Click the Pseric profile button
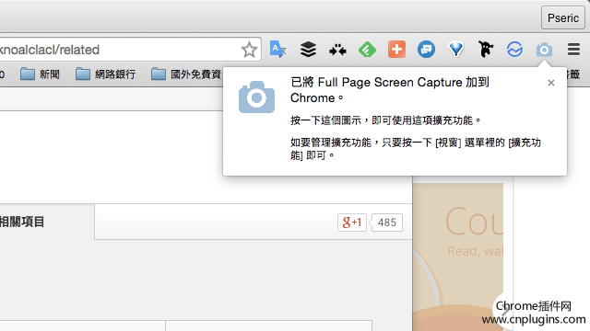Screen dimensions: 590x331 (563, 17)
